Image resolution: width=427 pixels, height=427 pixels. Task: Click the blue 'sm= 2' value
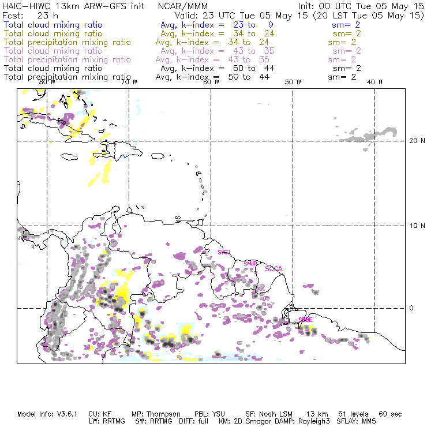346,25
